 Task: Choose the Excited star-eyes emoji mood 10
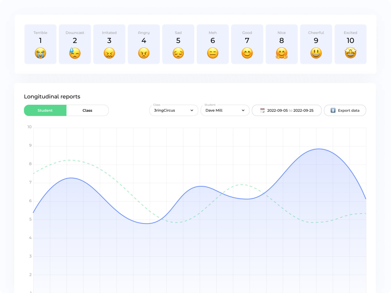coord(350,44)
